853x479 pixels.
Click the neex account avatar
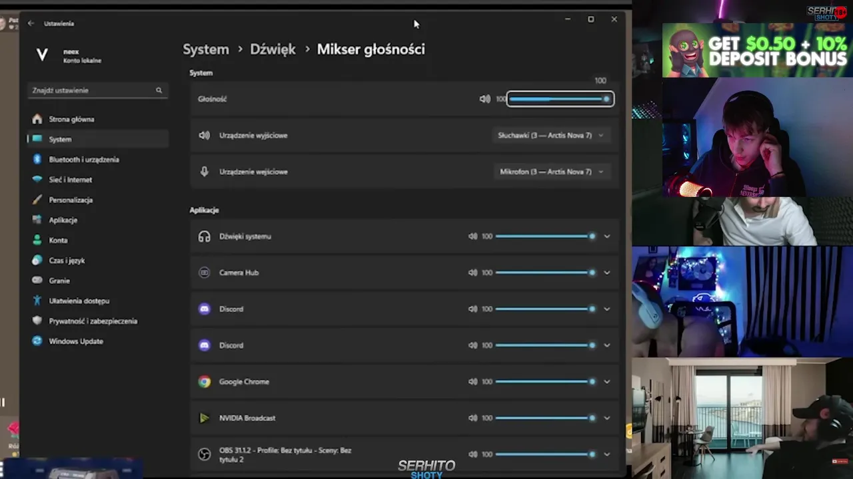(x=42, y=55)
